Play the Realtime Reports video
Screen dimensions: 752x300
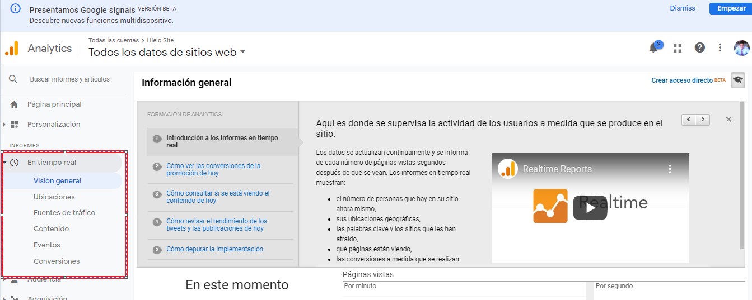[x=590, y=208]
